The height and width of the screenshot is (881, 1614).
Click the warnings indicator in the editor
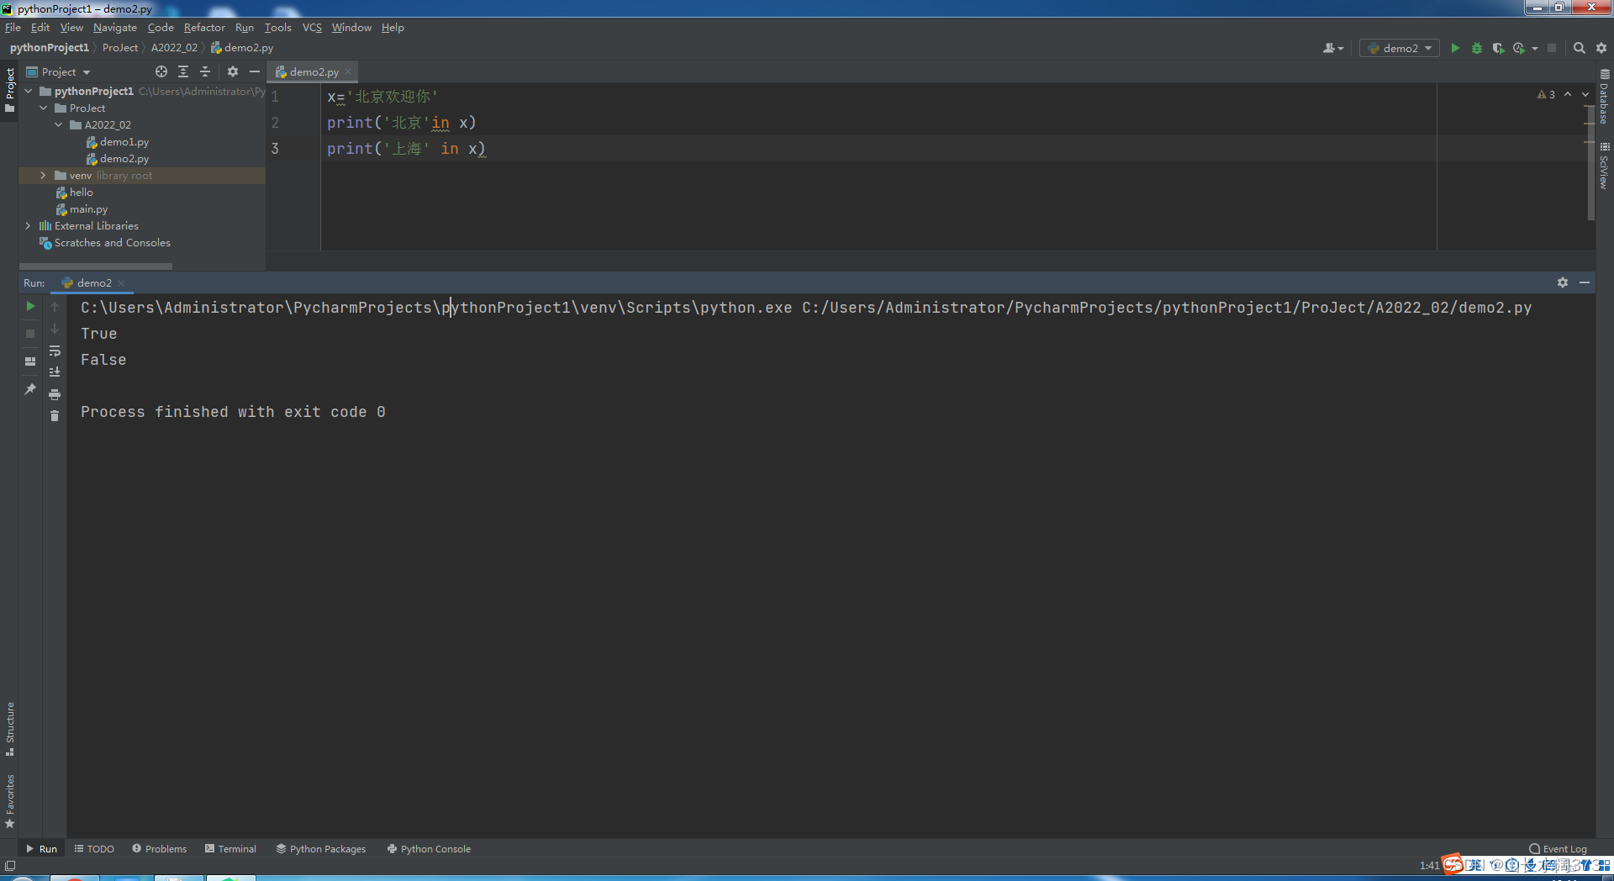[x=1546, y=94]
